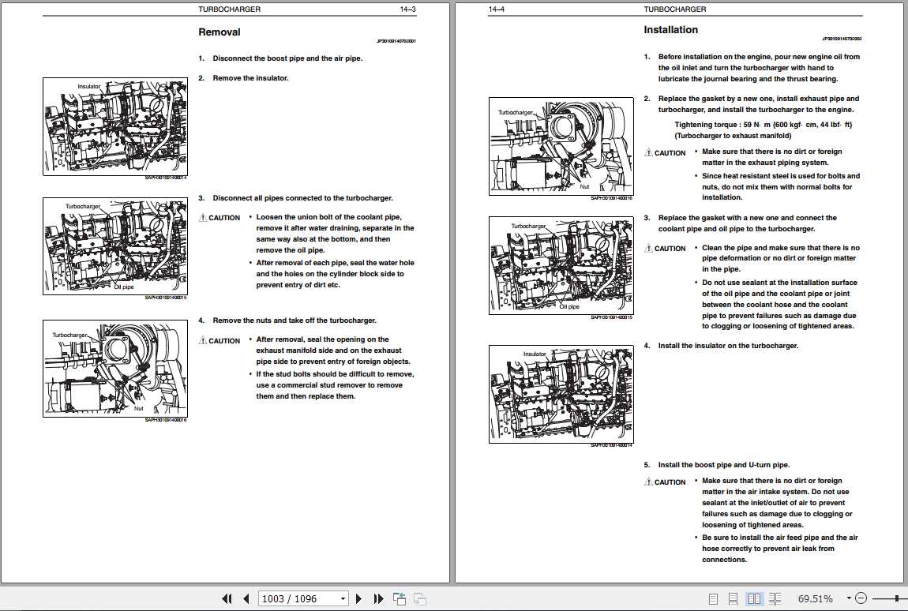Click the go to previous view icon
Image resolution: width=908 pixels, height=611 pixels.
coord(399,599)
